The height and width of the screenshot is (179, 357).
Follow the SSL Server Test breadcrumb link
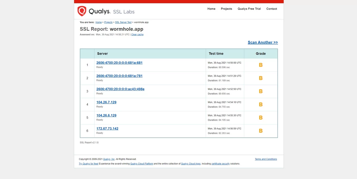123,22
